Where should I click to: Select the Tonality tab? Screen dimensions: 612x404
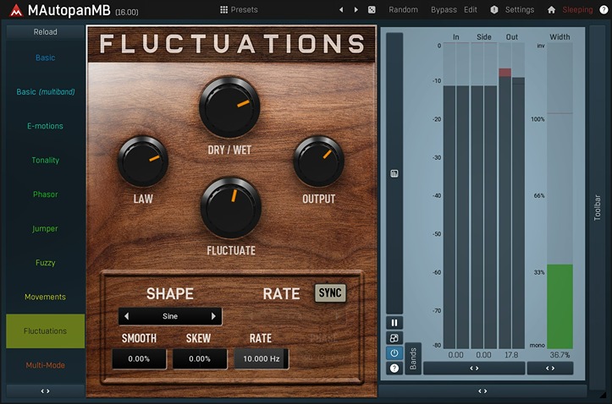[45, 160]
